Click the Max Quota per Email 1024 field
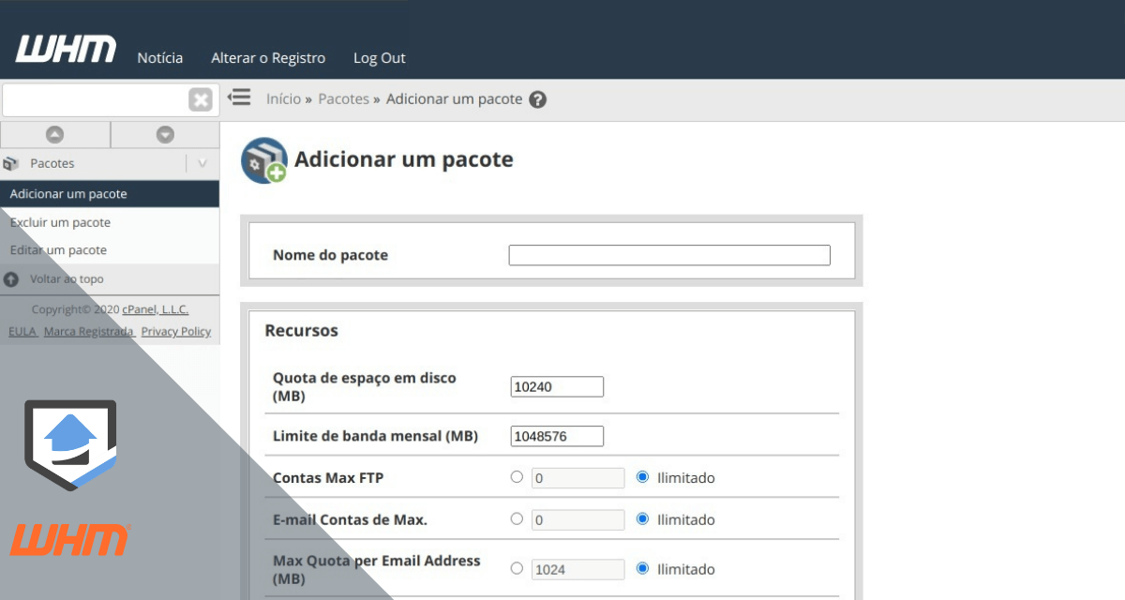The height and width of the screenshot is (600, 1125). 577,569
